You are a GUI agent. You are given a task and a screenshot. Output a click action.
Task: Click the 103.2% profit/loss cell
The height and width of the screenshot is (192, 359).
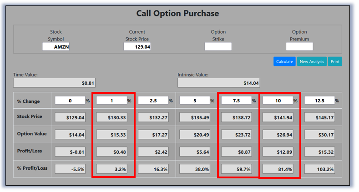pos(319,169)
